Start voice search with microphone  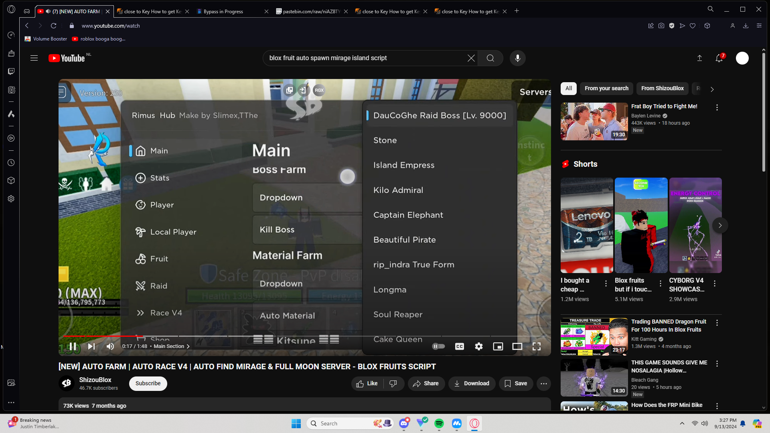[518, 58]
